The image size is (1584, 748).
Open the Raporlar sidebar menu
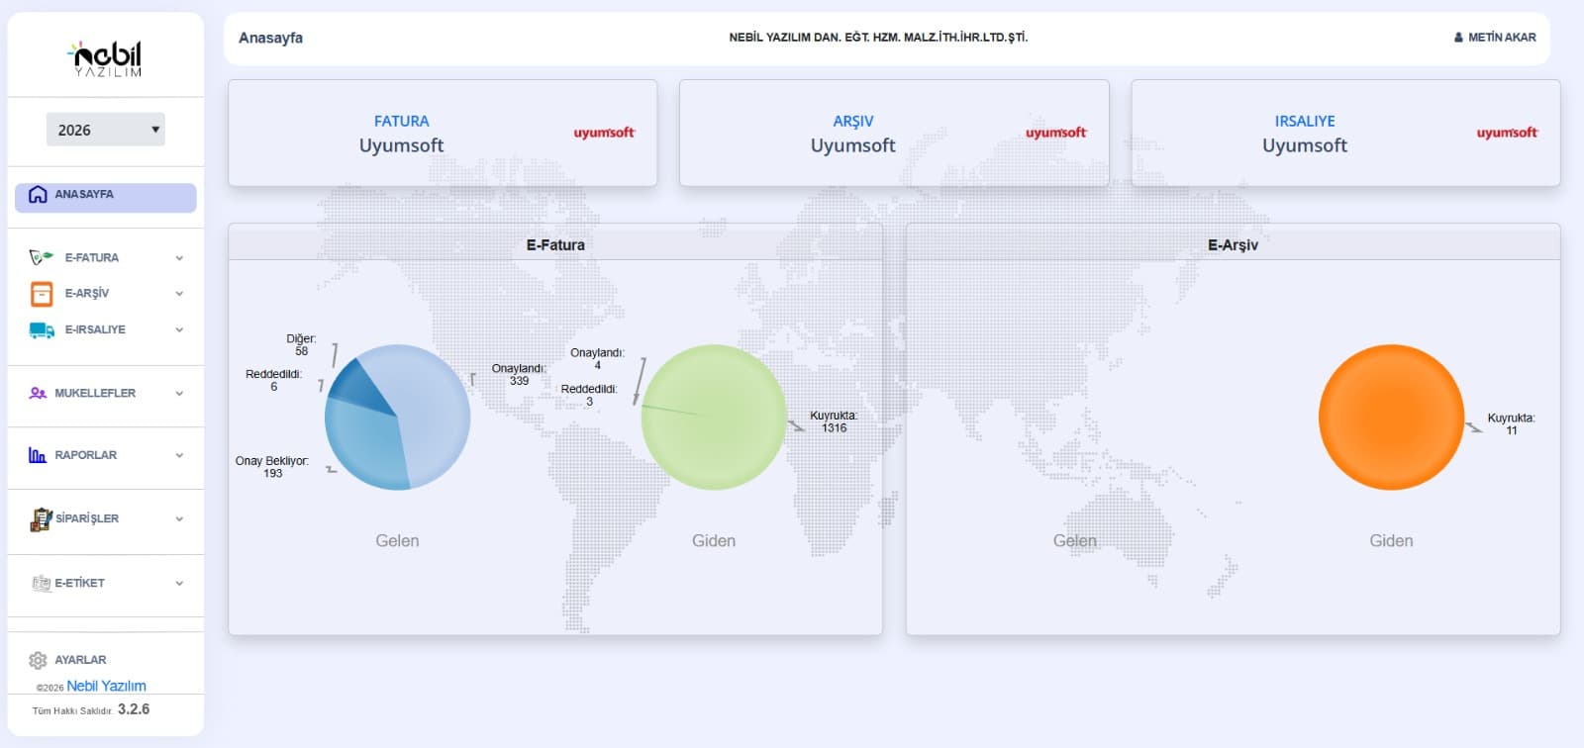[x=106, y=455]
